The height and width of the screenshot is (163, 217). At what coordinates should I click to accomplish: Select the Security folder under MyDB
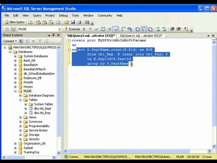34,139
